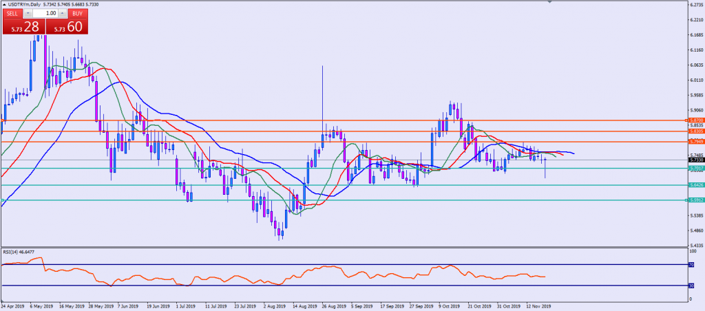Click the chart shift triangle marker at top
Screen dimensions: 705x311
click(549, 3)
